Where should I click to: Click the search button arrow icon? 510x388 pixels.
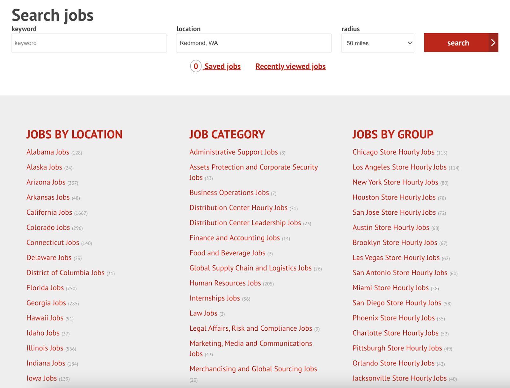[493, 42]
